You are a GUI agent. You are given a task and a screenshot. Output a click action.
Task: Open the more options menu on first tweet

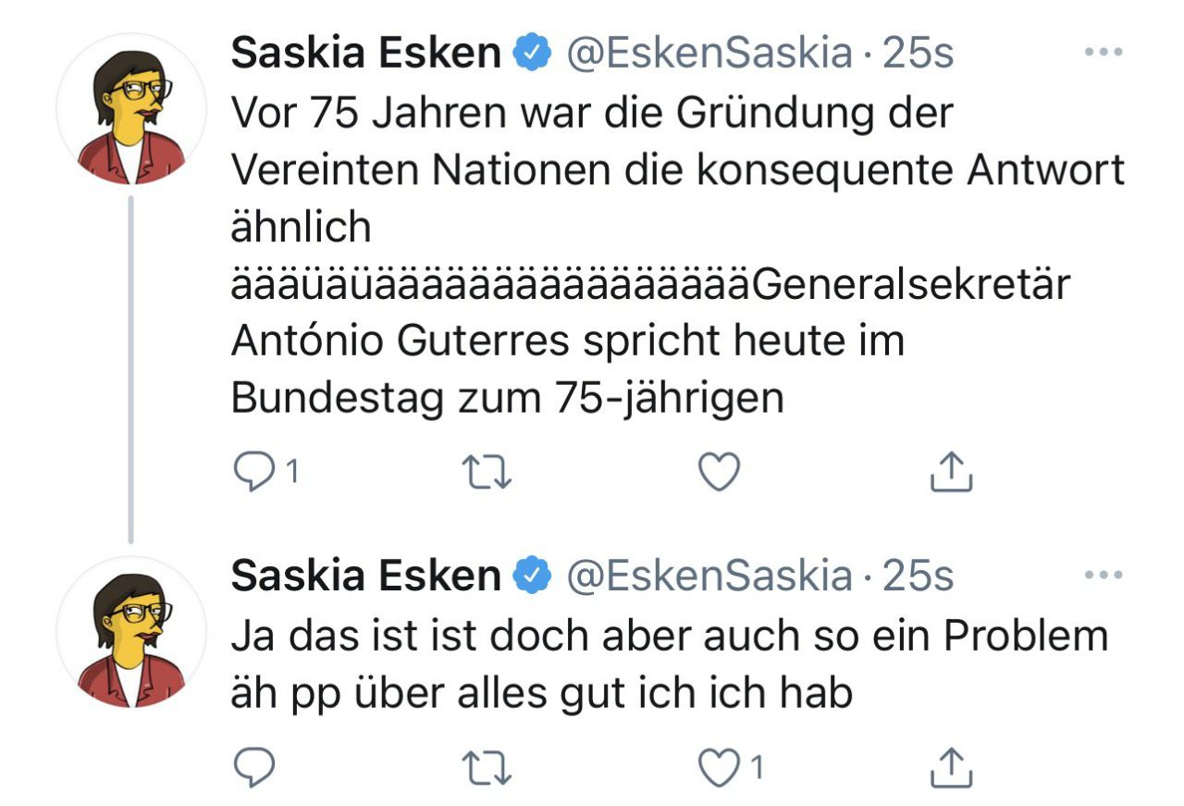[1103, 53]
